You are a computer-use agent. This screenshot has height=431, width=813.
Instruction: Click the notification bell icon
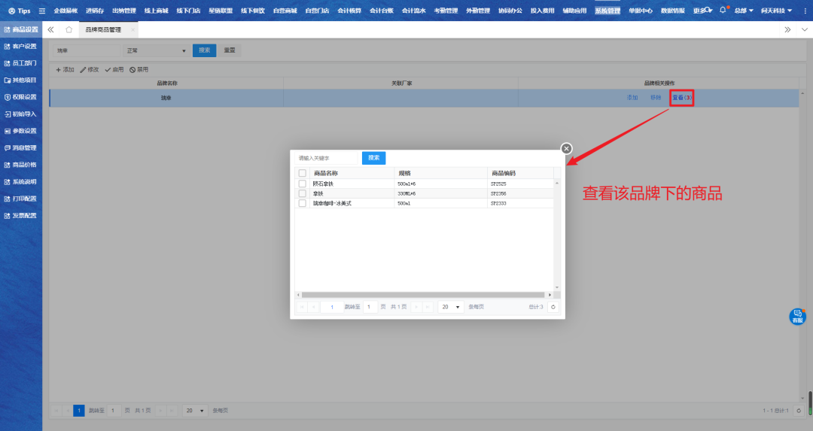pos(723,11)
